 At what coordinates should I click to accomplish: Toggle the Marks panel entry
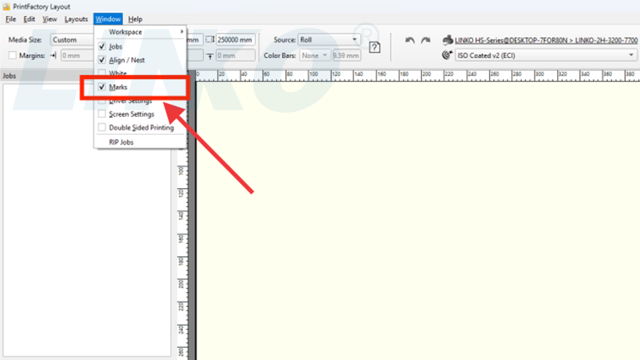(140, 87)
